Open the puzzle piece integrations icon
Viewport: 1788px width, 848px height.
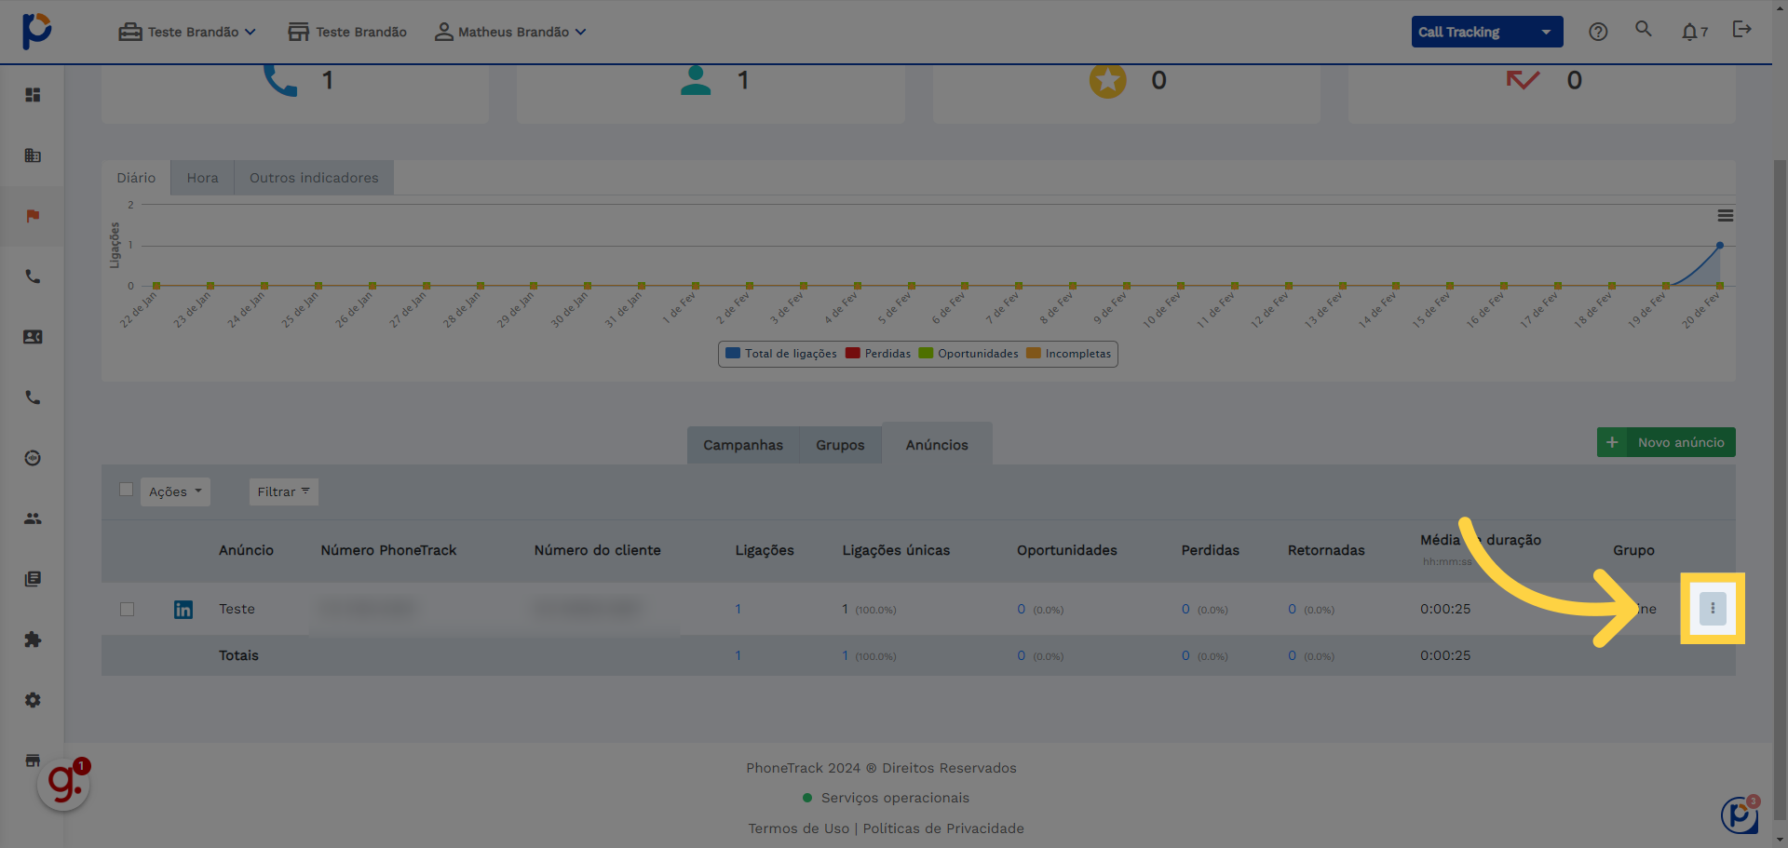click(33, 639)
